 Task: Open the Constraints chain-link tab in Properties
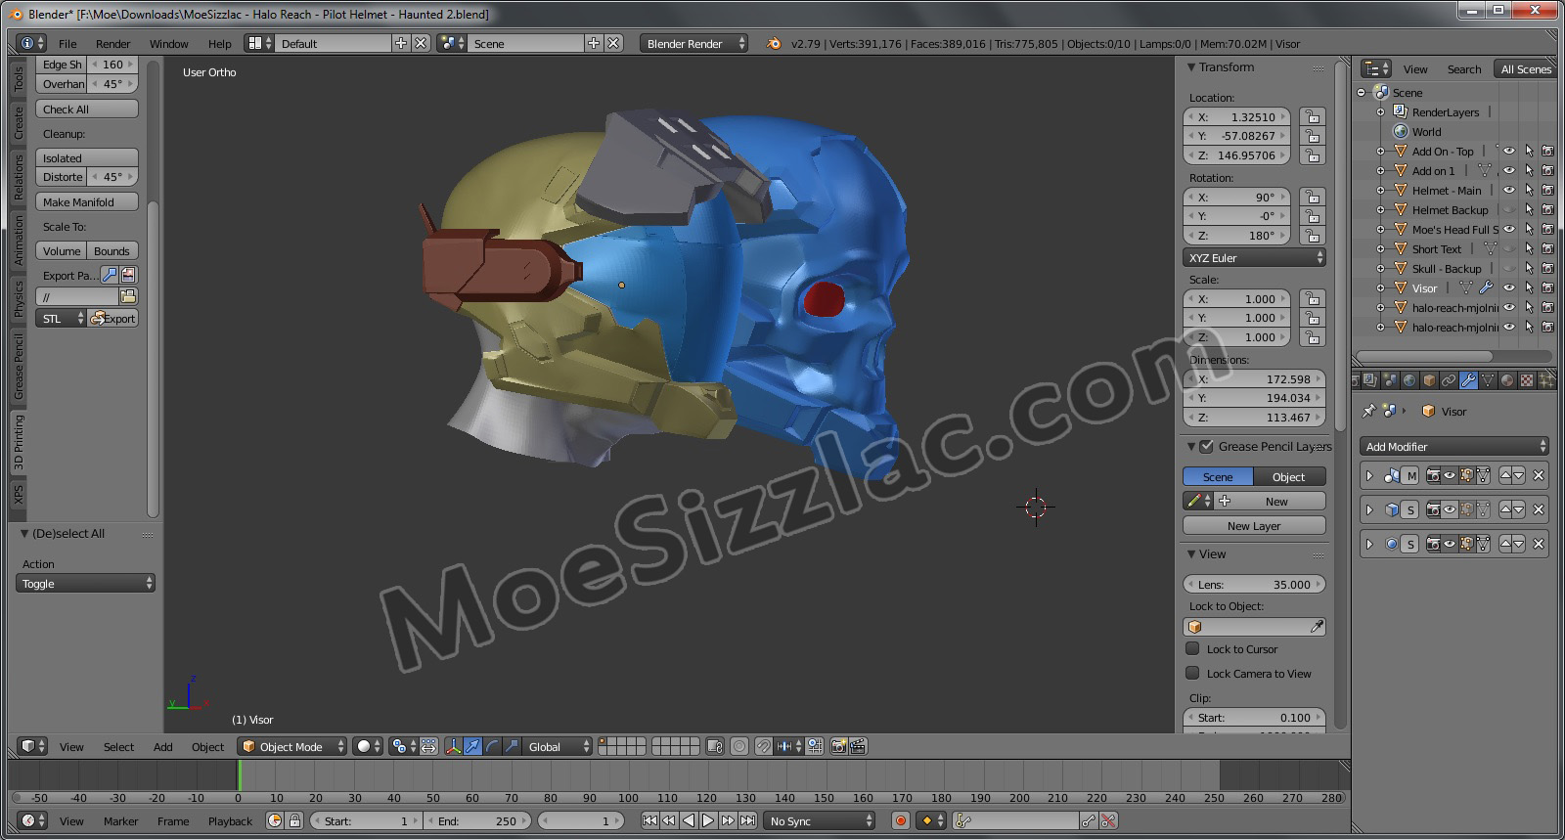[1449, 380]
